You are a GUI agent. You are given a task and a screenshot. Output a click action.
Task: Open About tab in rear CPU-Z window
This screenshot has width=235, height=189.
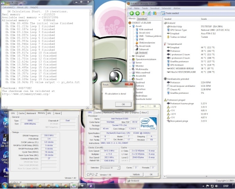tap(57, 113)
